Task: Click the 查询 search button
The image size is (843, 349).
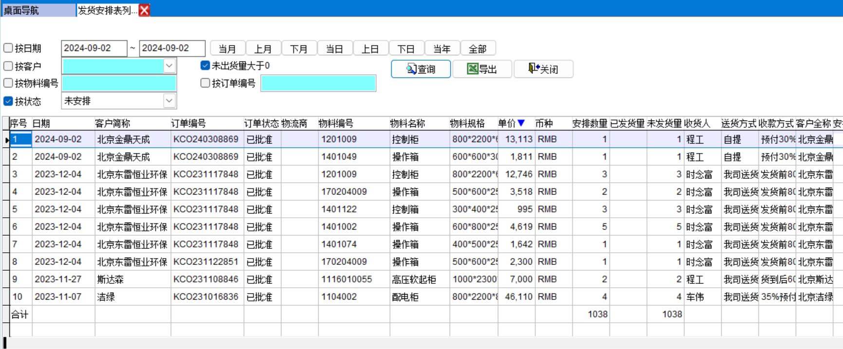Action: coord(421,69)
